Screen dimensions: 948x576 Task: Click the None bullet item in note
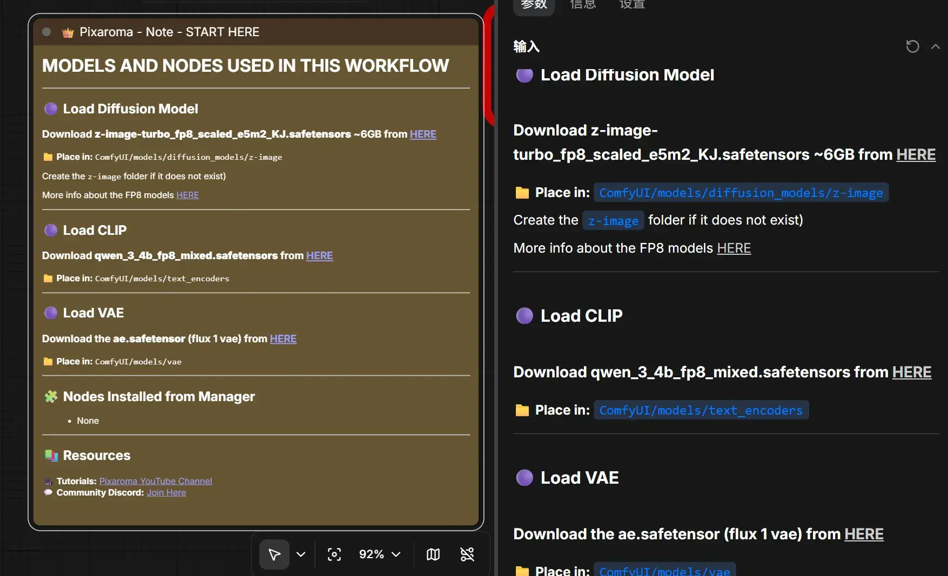pyautogui.click(x=88, y=421)
